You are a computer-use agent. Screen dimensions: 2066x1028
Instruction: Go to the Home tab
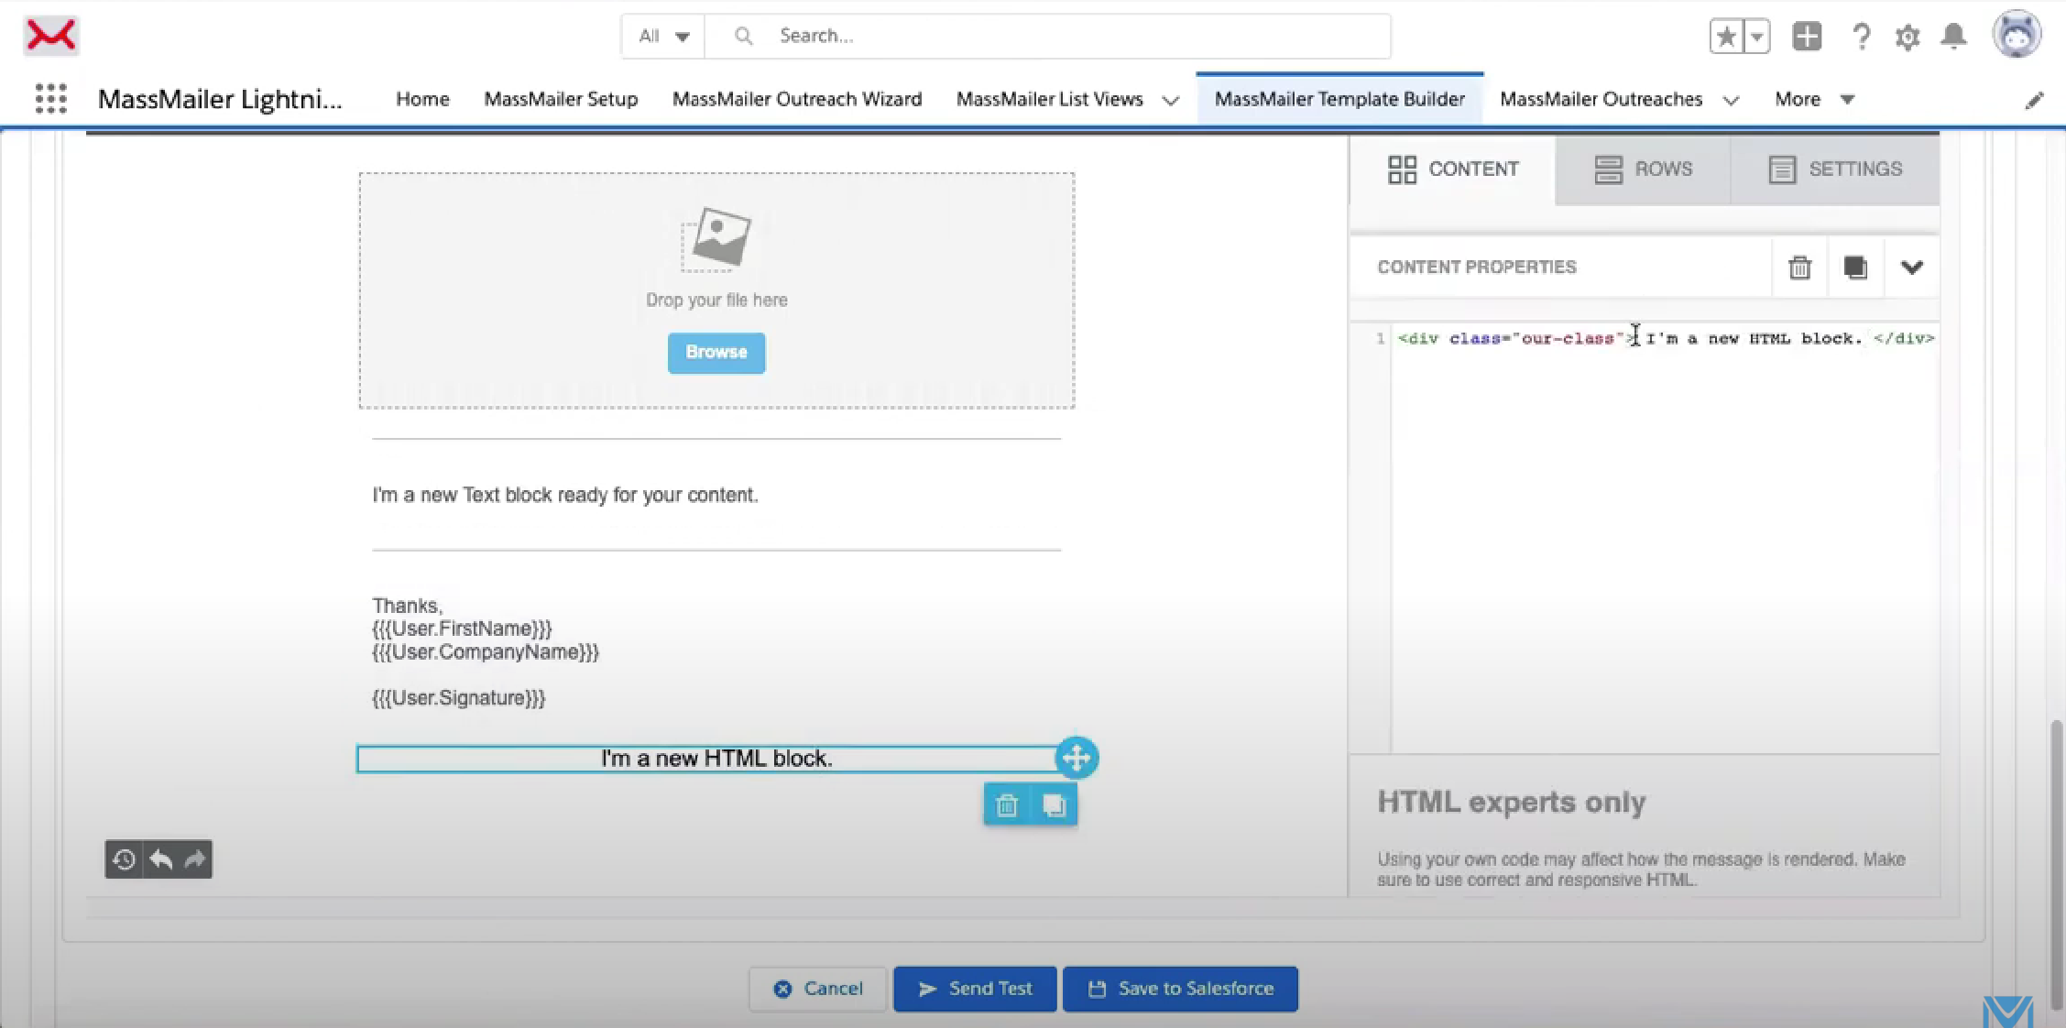click(x=422, y=99)
